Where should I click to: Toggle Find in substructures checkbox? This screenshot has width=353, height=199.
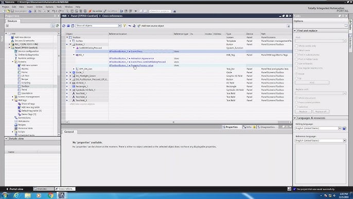coord(296,55)
